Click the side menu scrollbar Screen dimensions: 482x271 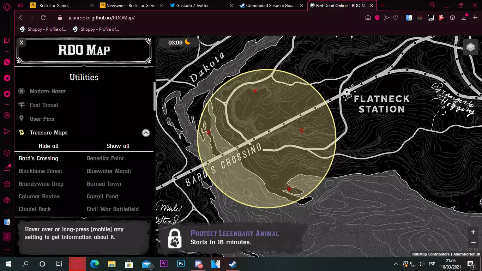(154, 96)
